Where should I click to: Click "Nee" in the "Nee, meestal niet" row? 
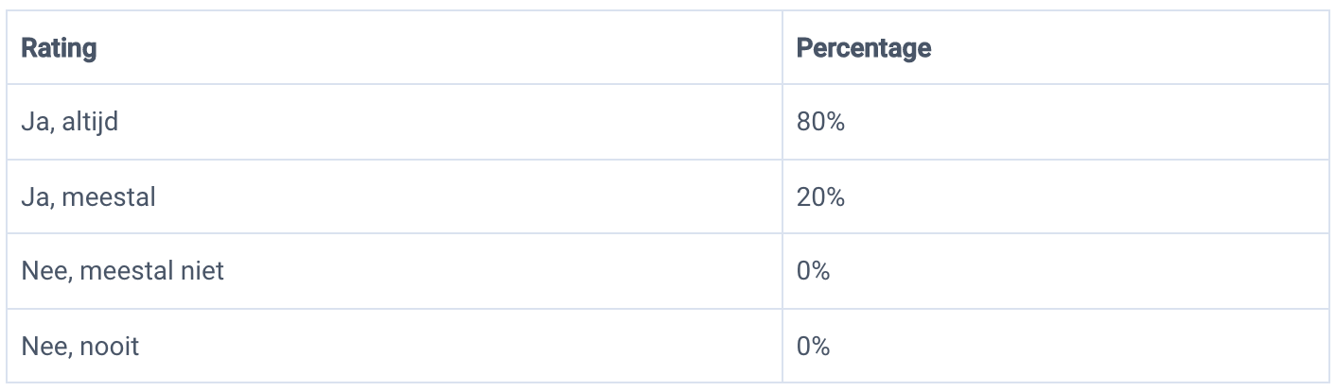click(x=40, y=272)
